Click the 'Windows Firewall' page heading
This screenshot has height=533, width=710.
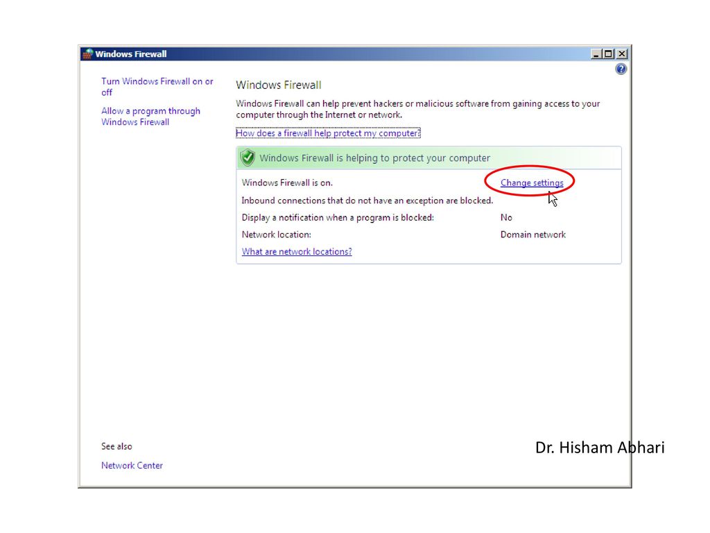click(x=279, y=85)
